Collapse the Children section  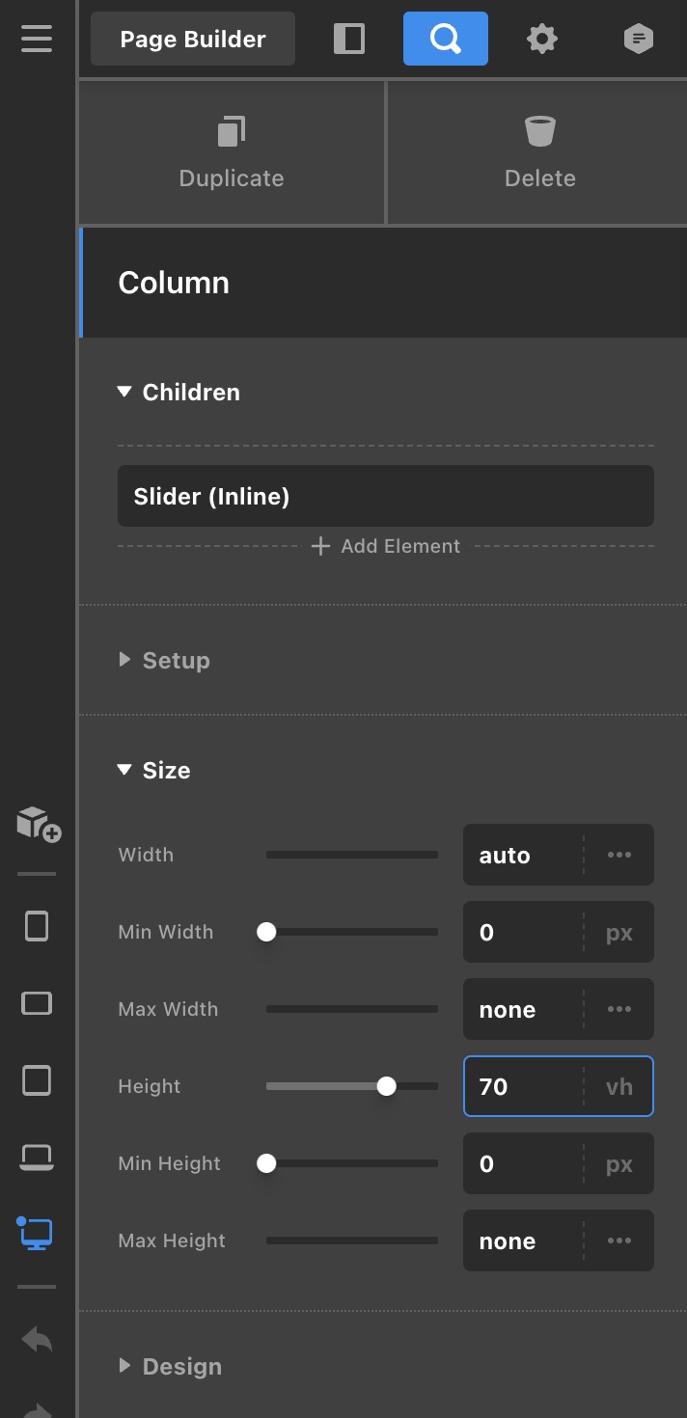[124, 392]
